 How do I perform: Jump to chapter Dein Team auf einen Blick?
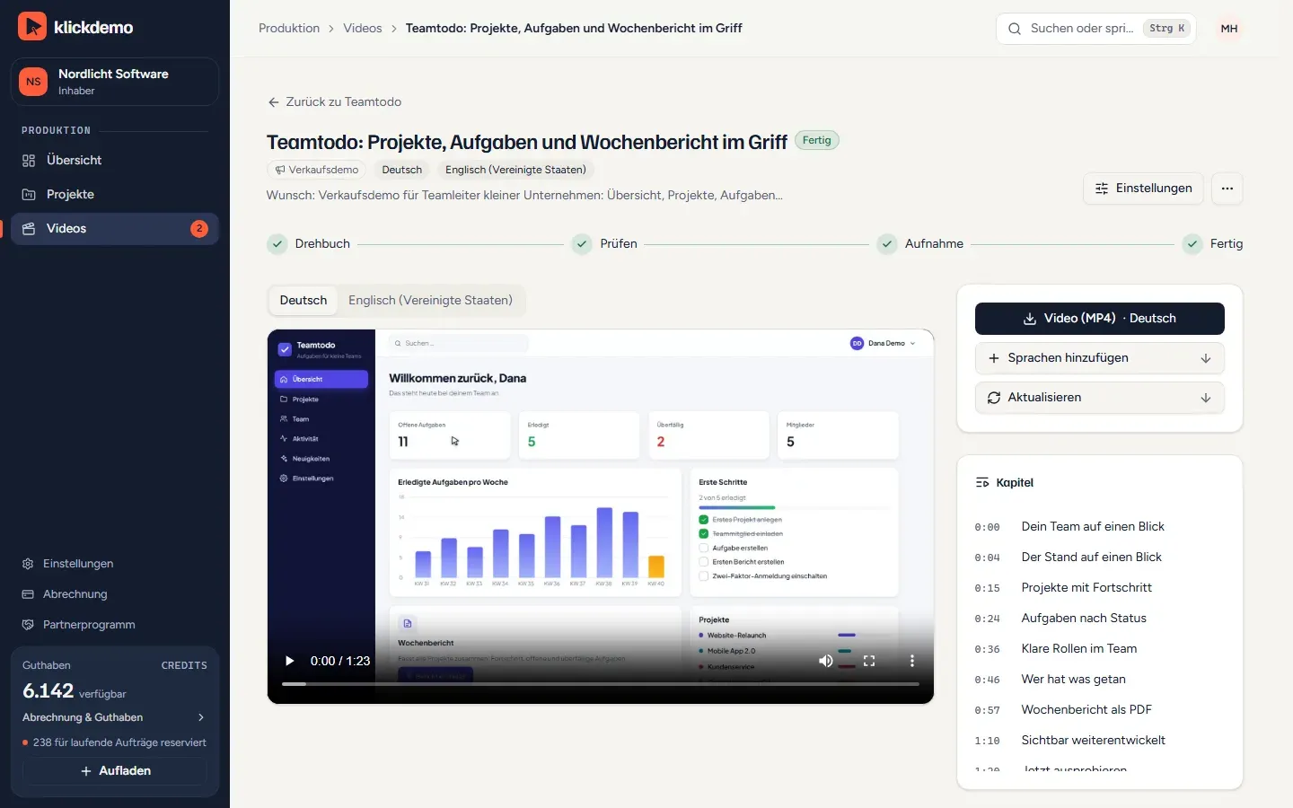coord(1100,527)
